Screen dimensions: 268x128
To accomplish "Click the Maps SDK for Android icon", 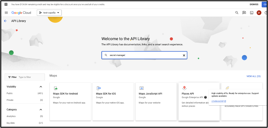I will tap(56, 88).
